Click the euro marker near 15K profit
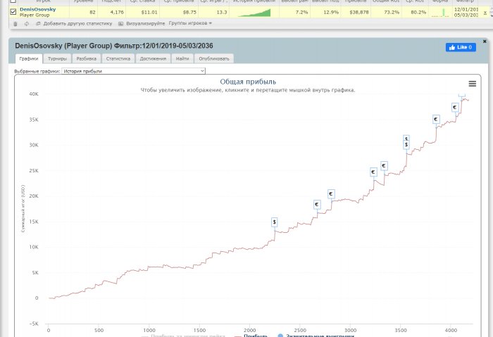The height and width of the screenshot is (337, 493). pyautogui.click(x=317, y=205)
